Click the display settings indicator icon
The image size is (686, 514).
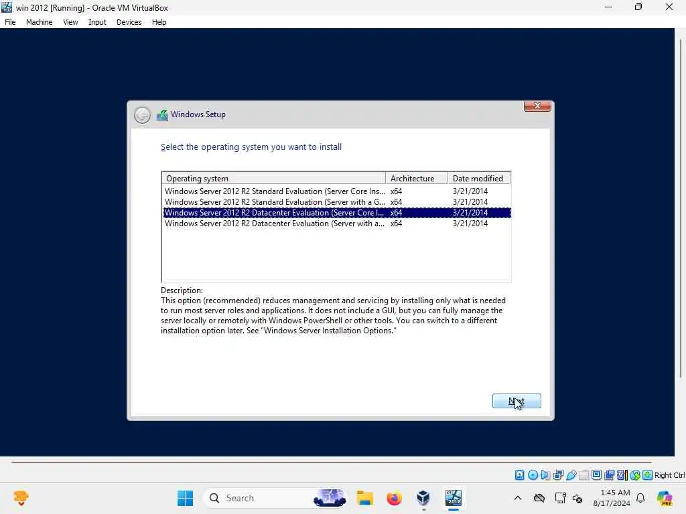click(597, 475)
